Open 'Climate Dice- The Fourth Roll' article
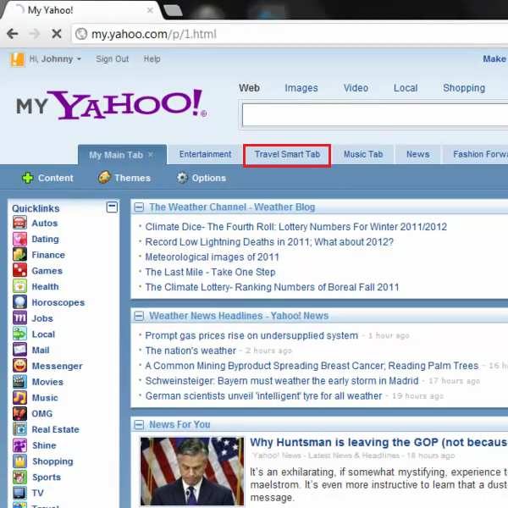Screen dimensions: 508x508 tap(295, 227)
